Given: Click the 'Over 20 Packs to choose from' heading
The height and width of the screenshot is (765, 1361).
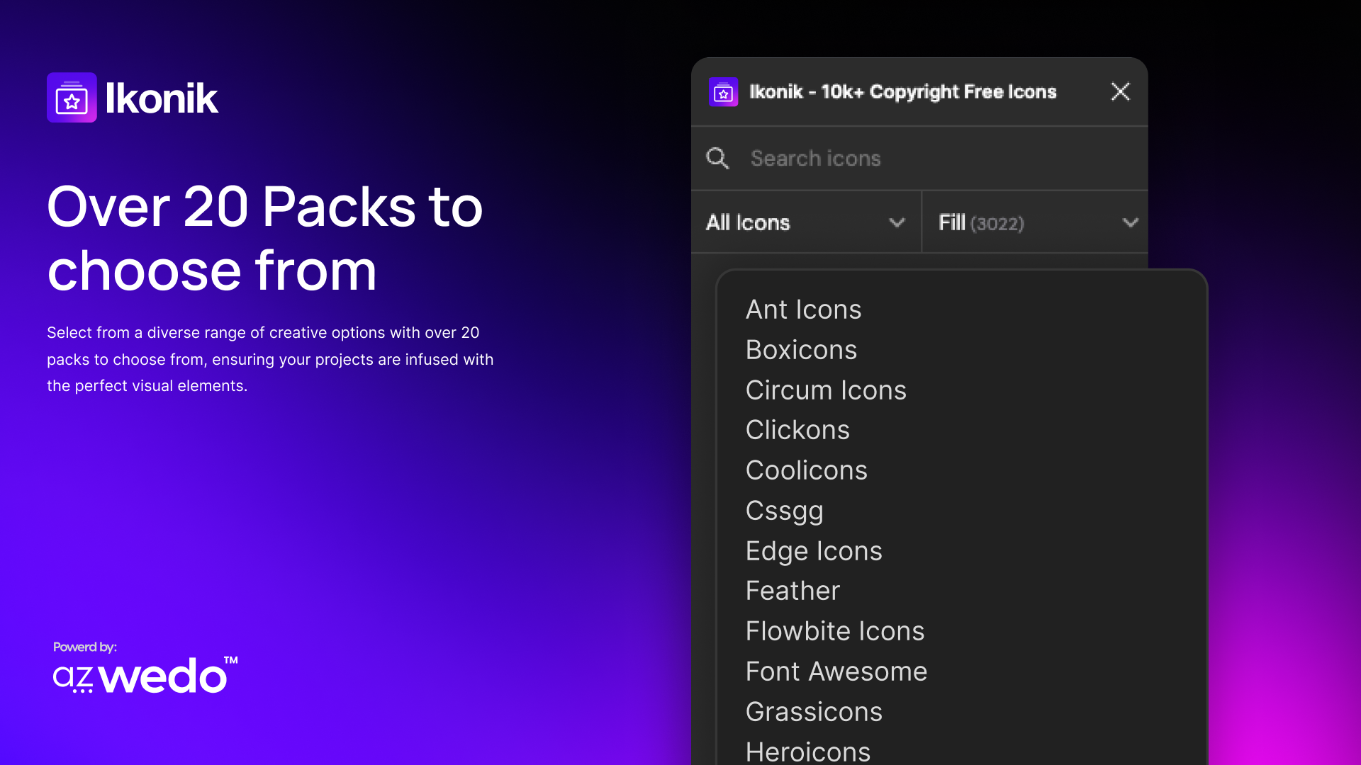Looking at the screenshot, I should coord(264,238).
